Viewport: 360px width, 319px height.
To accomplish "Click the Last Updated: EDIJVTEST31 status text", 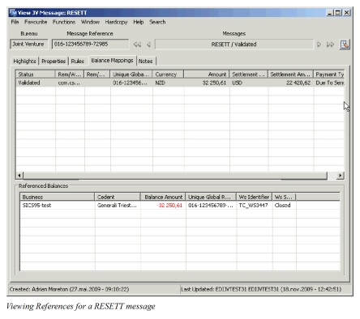I will click(x=261, y=289).
